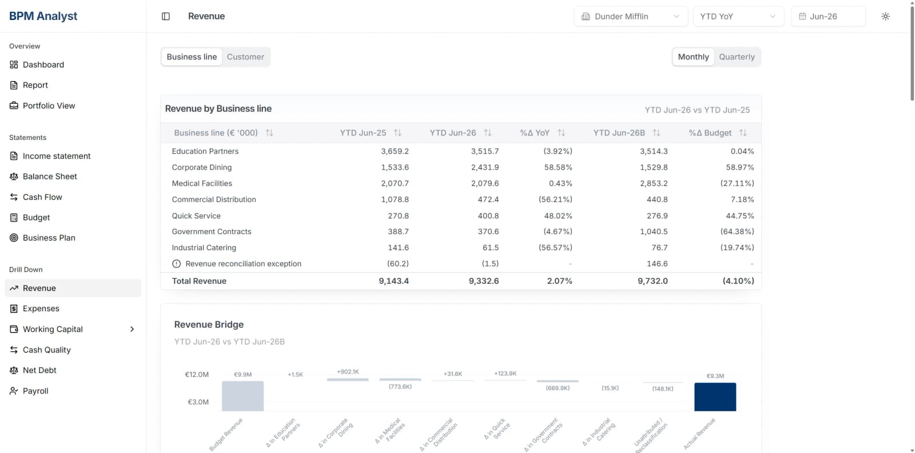Viewport: 915px width, 453px height.
Task: Click the Income statement icon
Action: click(14, 156)
